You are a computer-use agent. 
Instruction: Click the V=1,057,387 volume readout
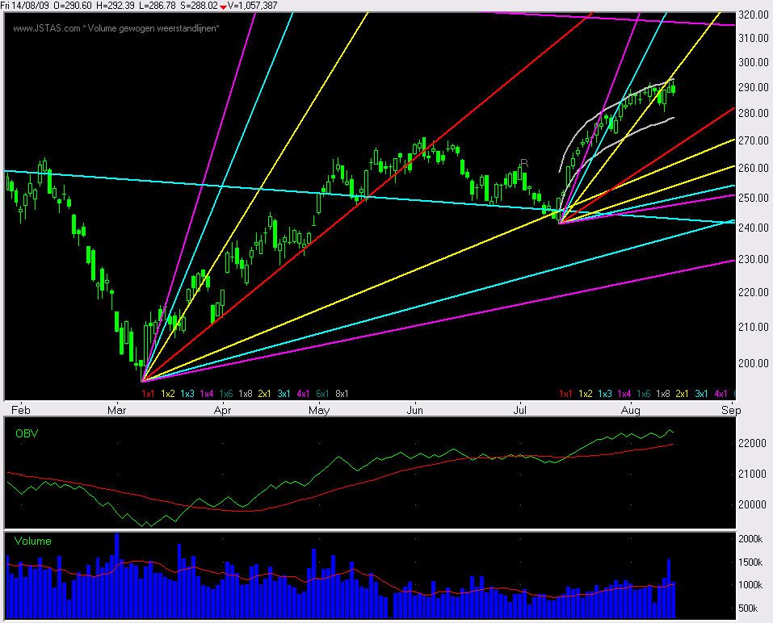coord(252,6)
